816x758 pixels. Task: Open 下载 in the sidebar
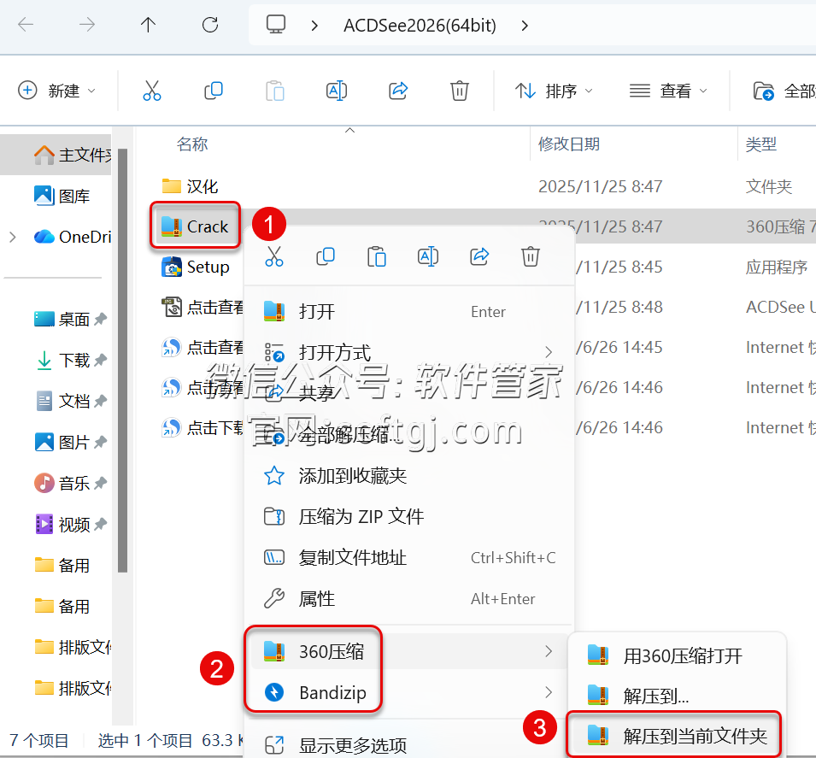73,361
